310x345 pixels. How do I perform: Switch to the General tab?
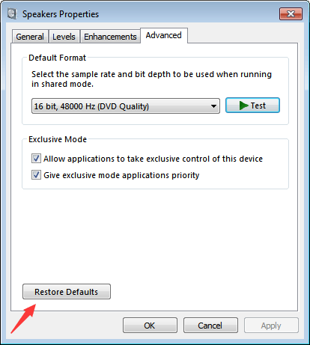coord(30,37)
